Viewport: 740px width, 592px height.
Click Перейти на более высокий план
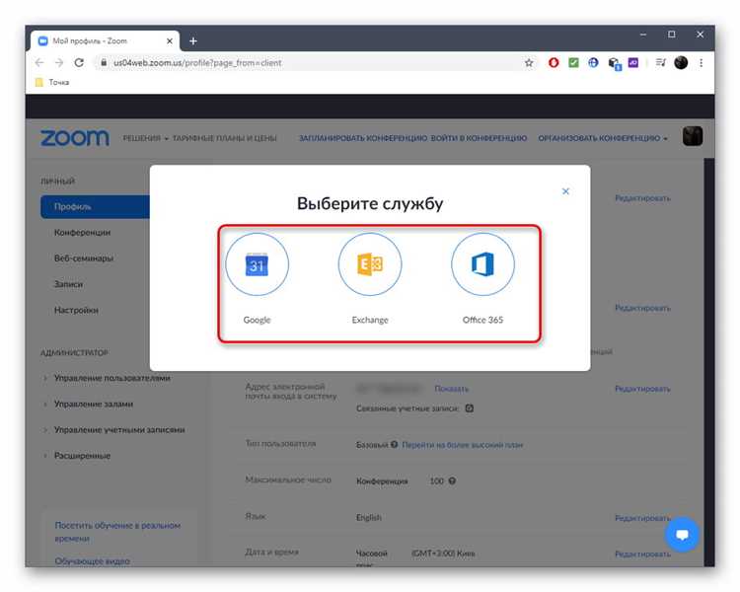coord(462,445)
